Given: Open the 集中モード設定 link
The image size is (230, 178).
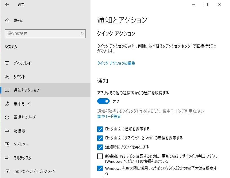Looking at the screenshot, I should point(109,117).
